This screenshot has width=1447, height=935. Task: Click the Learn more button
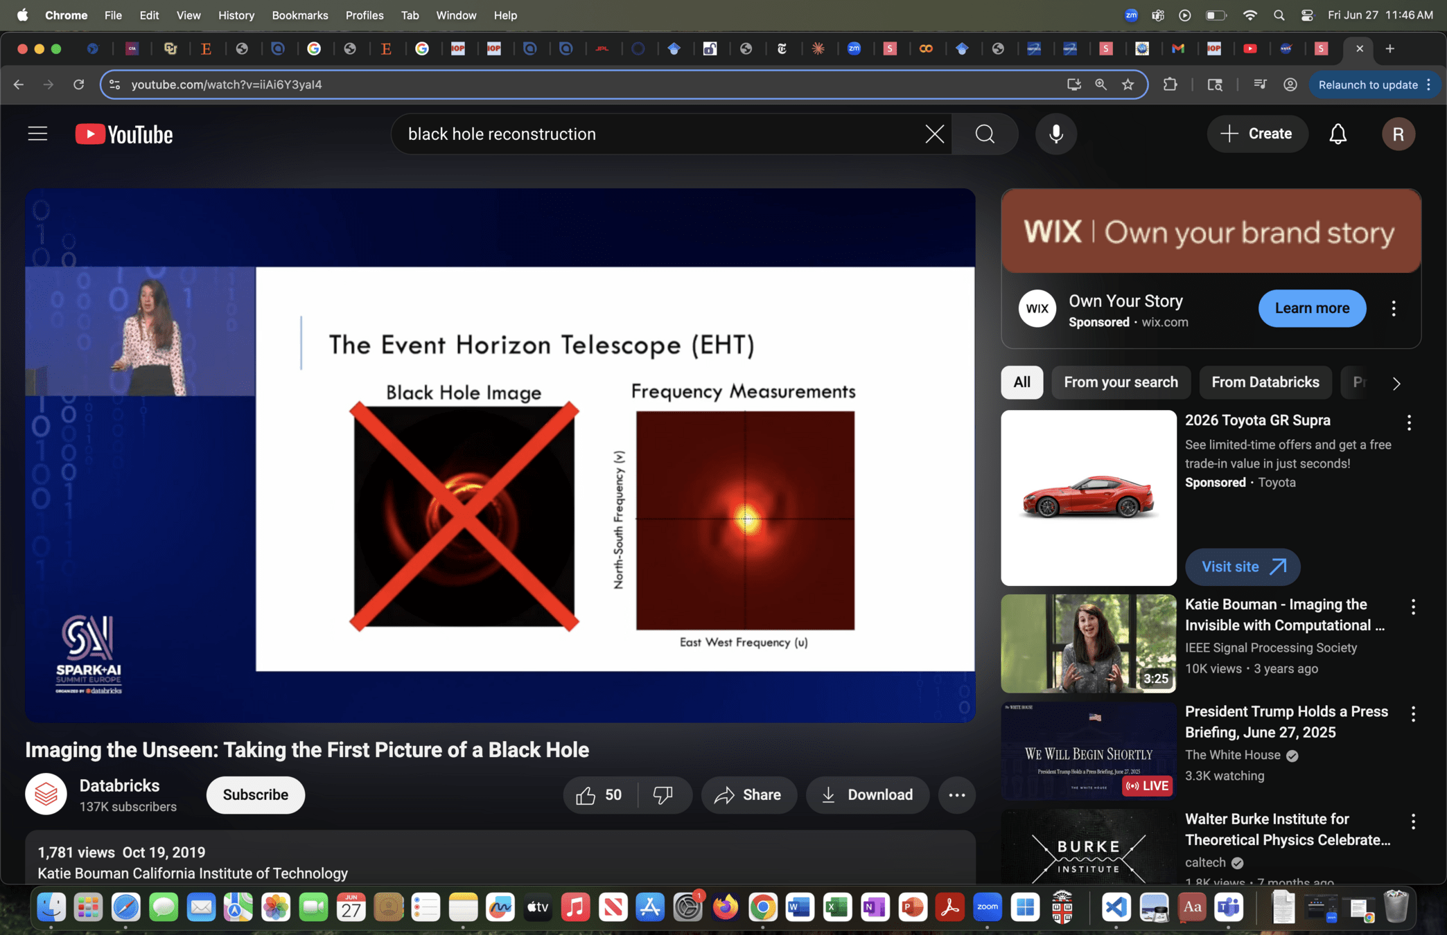(x=1311, y=308)
